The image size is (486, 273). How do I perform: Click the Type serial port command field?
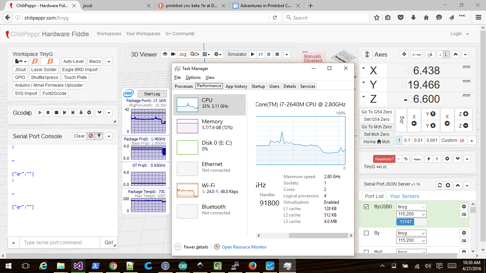point(59,242)
